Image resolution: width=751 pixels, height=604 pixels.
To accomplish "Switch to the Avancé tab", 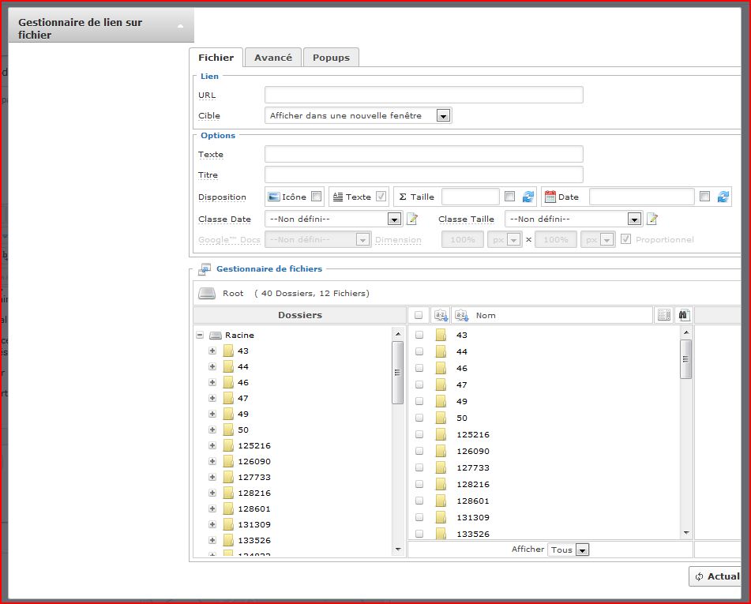I will [272, 58].
